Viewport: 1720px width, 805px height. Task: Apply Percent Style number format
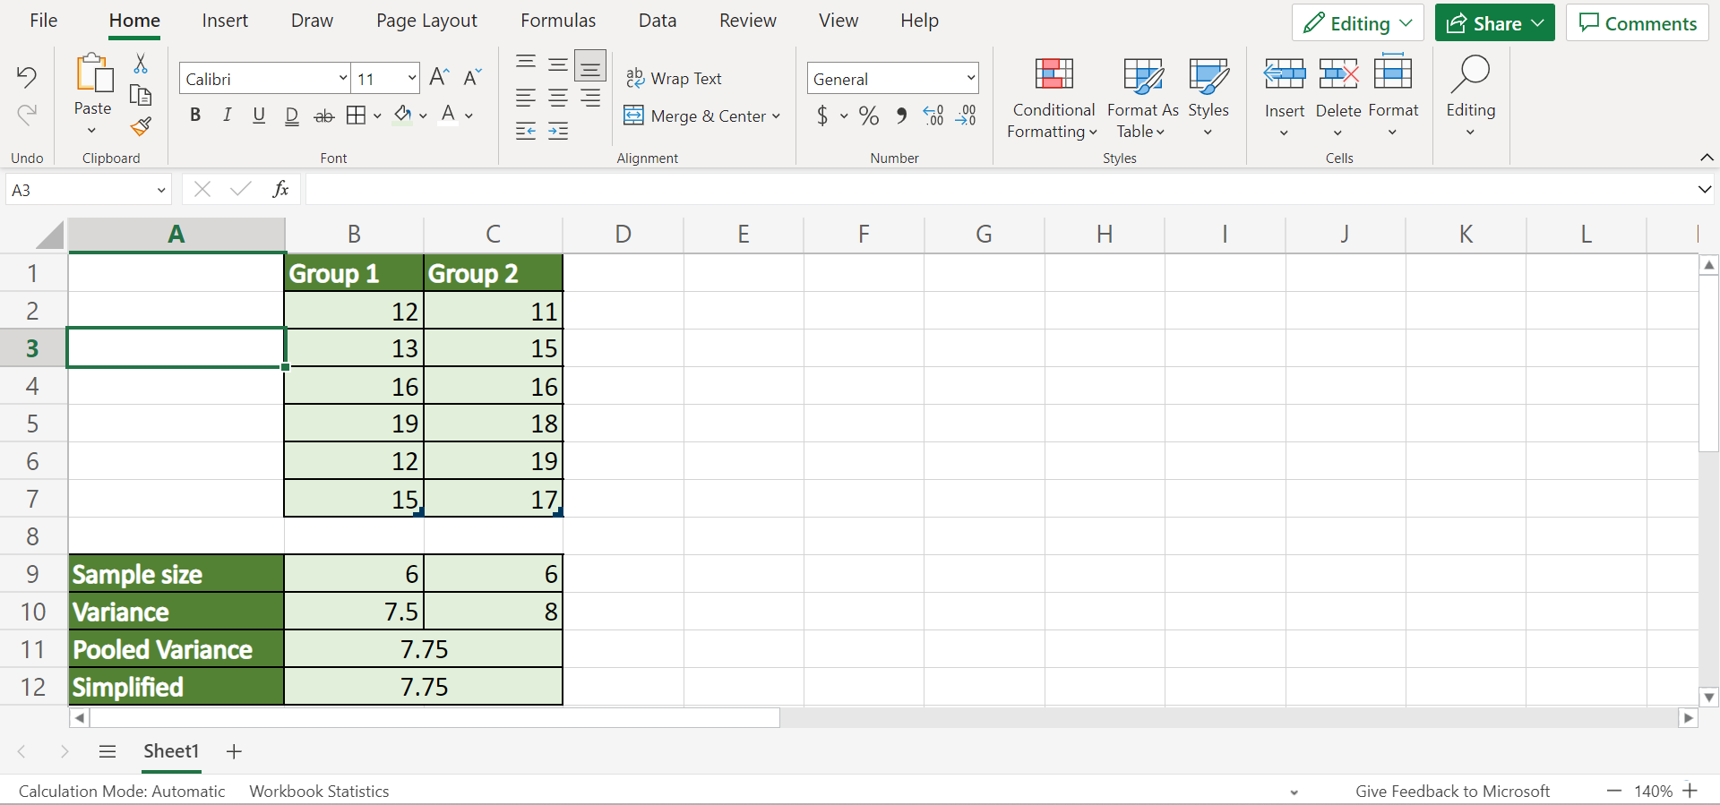(x=868, y=116)
